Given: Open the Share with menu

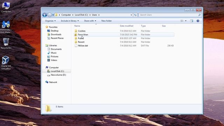Looking at the screenshot, I should pyautogui.click(x=90, y=21).
